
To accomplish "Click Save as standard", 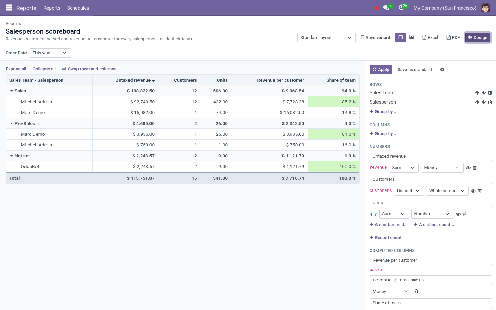I will pyautogui.click(x=414, y=70).
